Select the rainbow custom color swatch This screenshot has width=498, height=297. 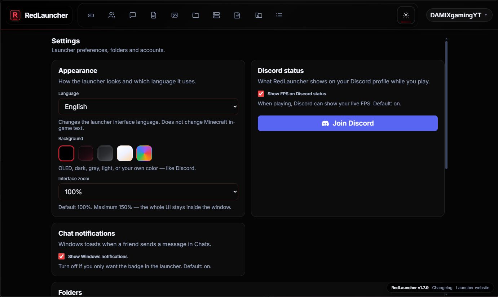pos(144,153)
